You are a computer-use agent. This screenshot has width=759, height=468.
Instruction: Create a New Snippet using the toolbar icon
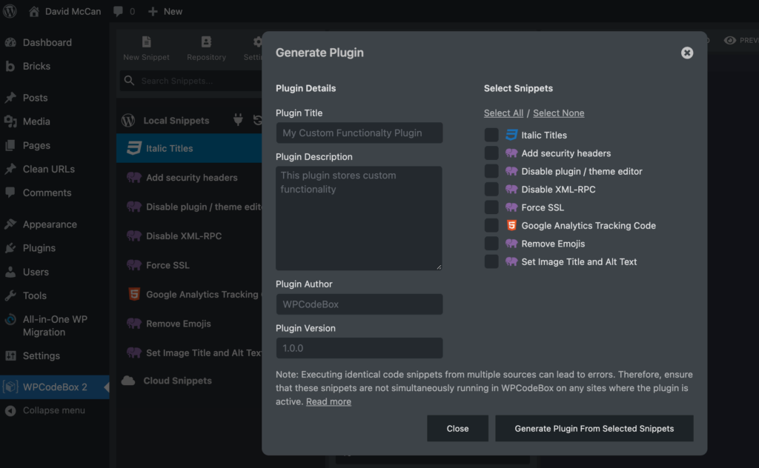[146, 47]
